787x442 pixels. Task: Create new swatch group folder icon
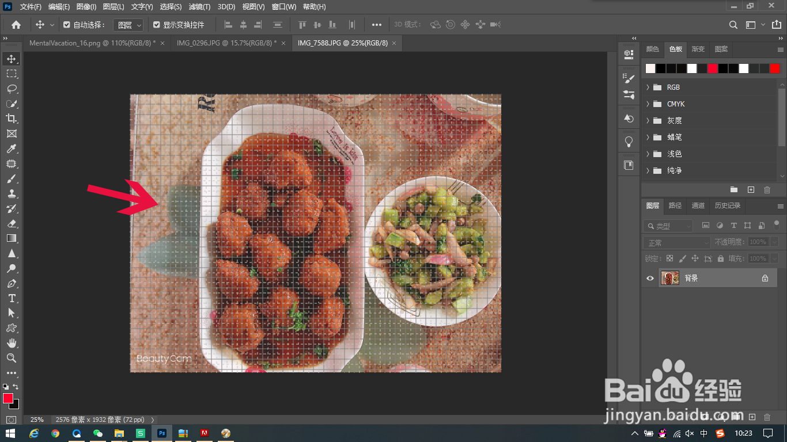pos(734,189)
